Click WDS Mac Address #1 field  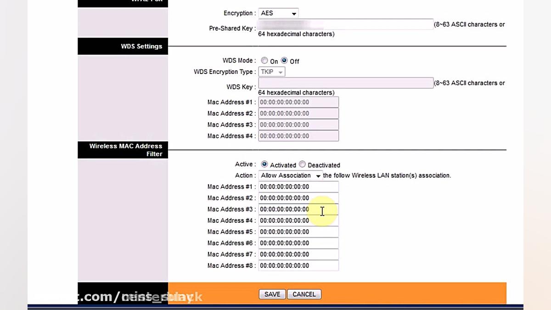[298, 102]
